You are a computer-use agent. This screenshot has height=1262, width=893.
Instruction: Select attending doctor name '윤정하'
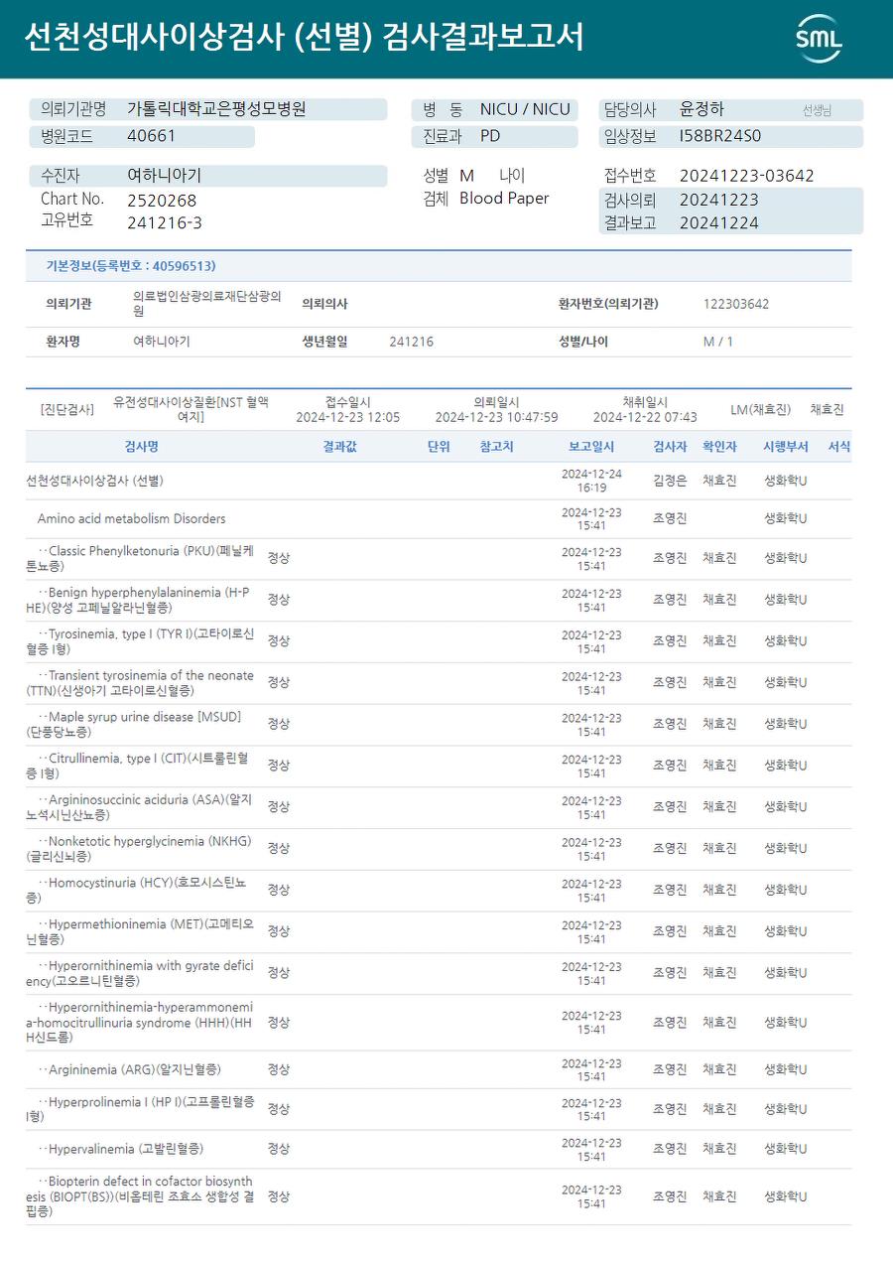(x=702, y=109)
